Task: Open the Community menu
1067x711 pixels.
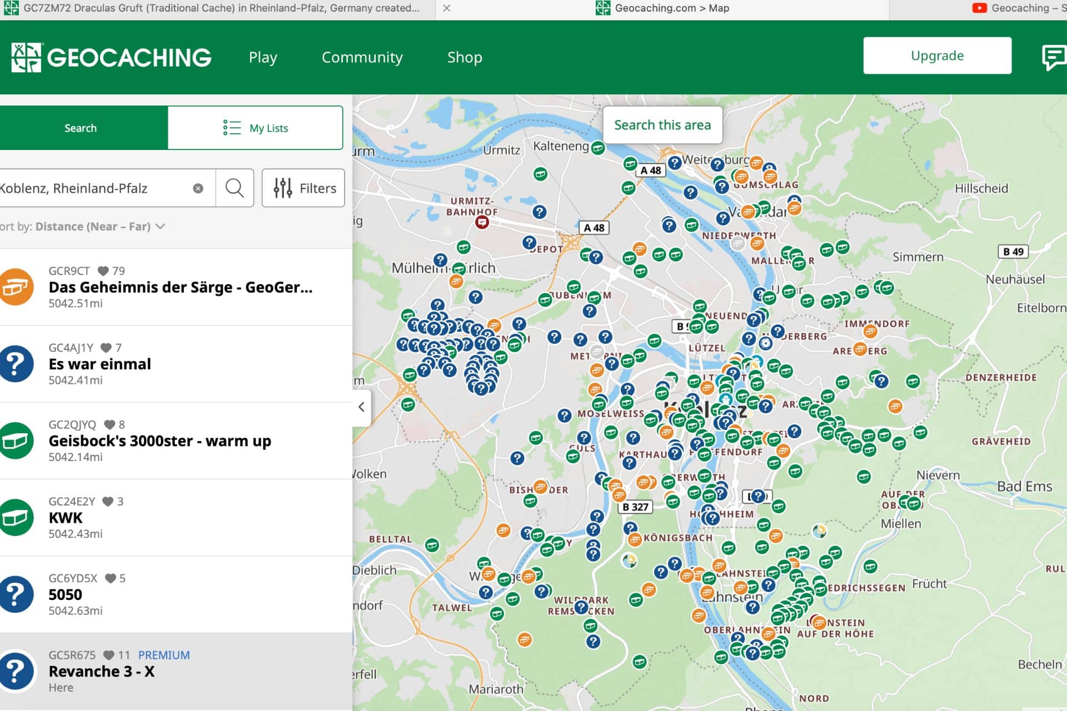Action: (x=362, y=57)
